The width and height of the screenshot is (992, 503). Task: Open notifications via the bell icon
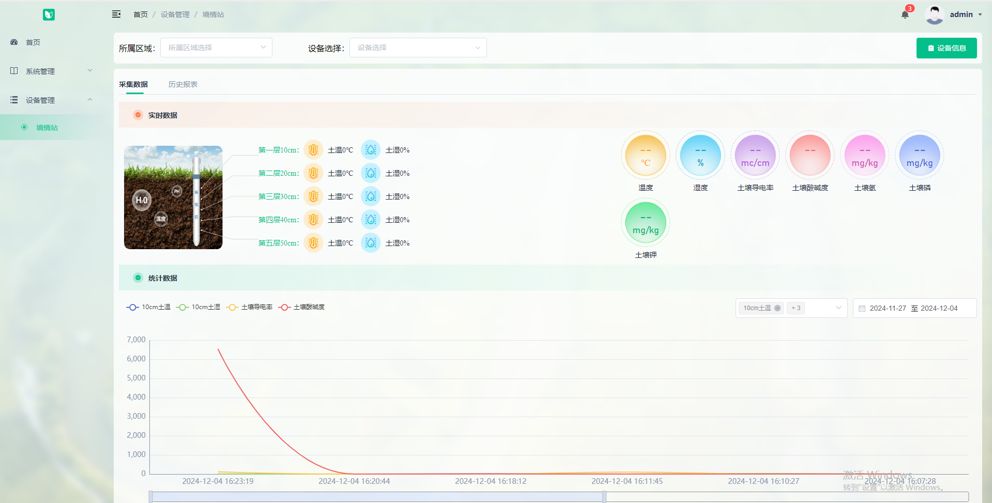click(x=905, y=14)
